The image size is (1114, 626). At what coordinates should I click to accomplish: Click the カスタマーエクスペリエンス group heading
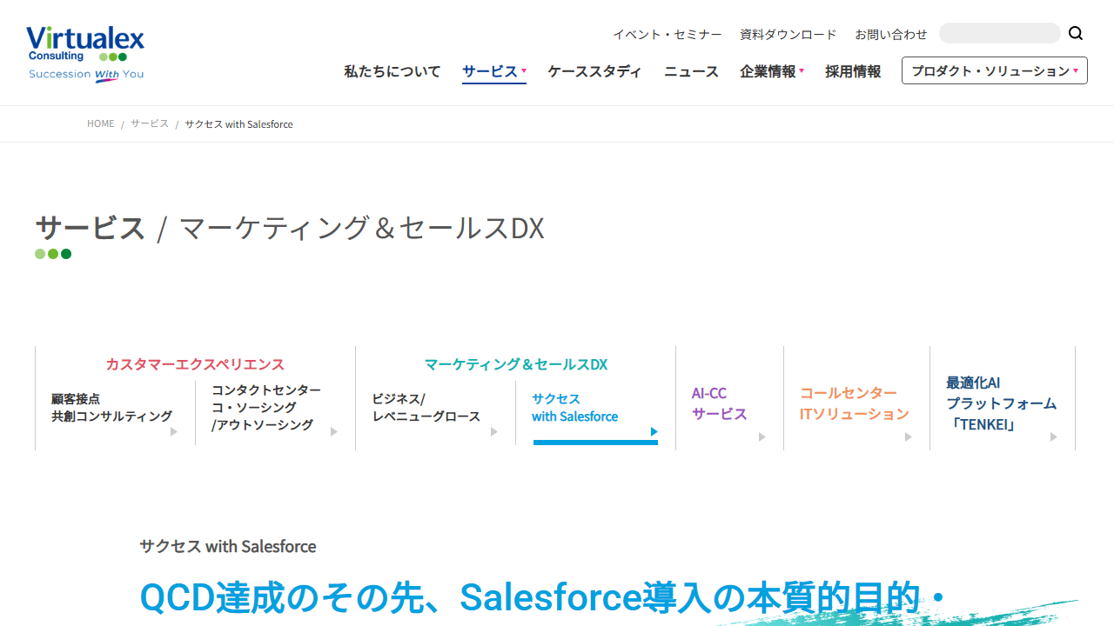tap(195, 364)
